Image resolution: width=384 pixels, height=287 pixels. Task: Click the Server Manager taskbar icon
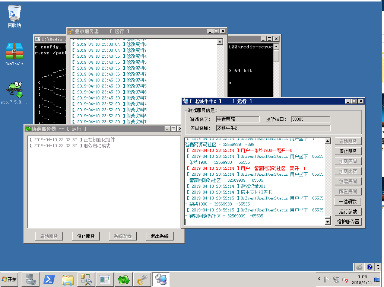click(x=31, y=280)
